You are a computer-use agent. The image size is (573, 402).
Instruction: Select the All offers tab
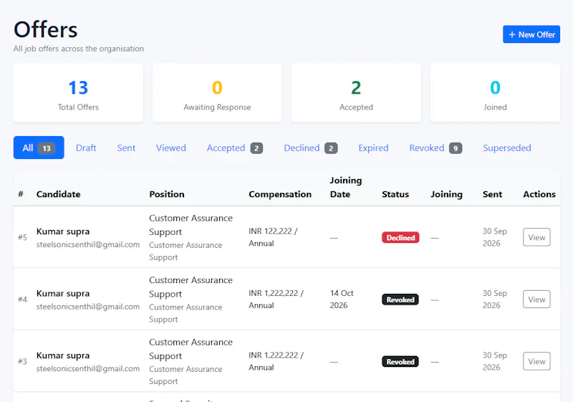pos(39,148)
